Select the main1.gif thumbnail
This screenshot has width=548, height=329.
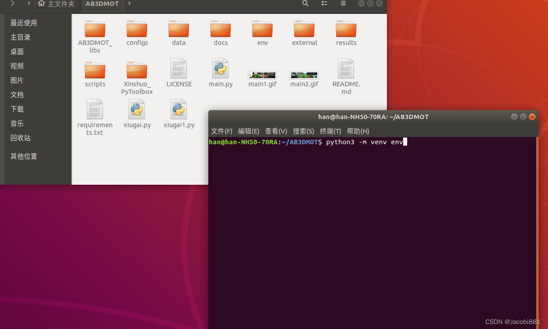click(262, 75)
